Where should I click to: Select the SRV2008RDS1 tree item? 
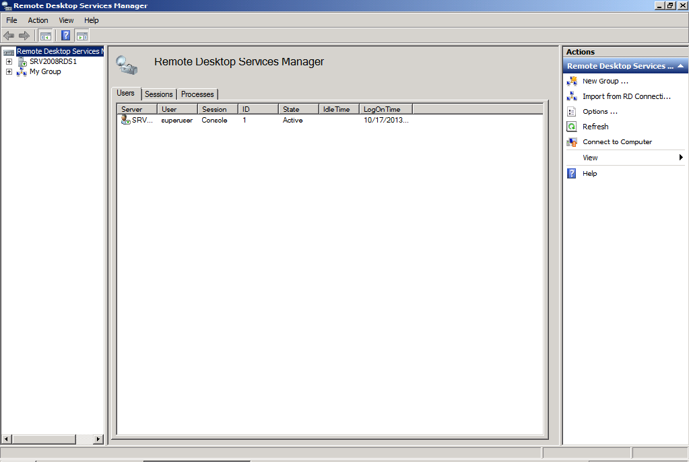coord(53,61)
